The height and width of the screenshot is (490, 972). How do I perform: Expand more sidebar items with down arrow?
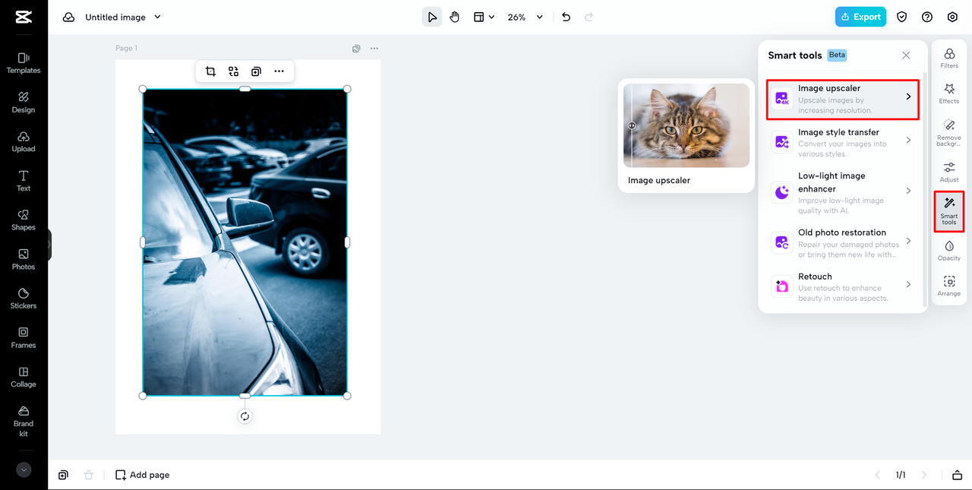pos(24,470)
